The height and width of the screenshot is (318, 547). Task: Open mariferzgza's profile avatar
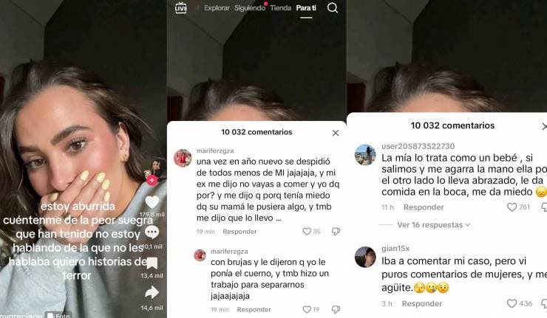click(183, 158)
